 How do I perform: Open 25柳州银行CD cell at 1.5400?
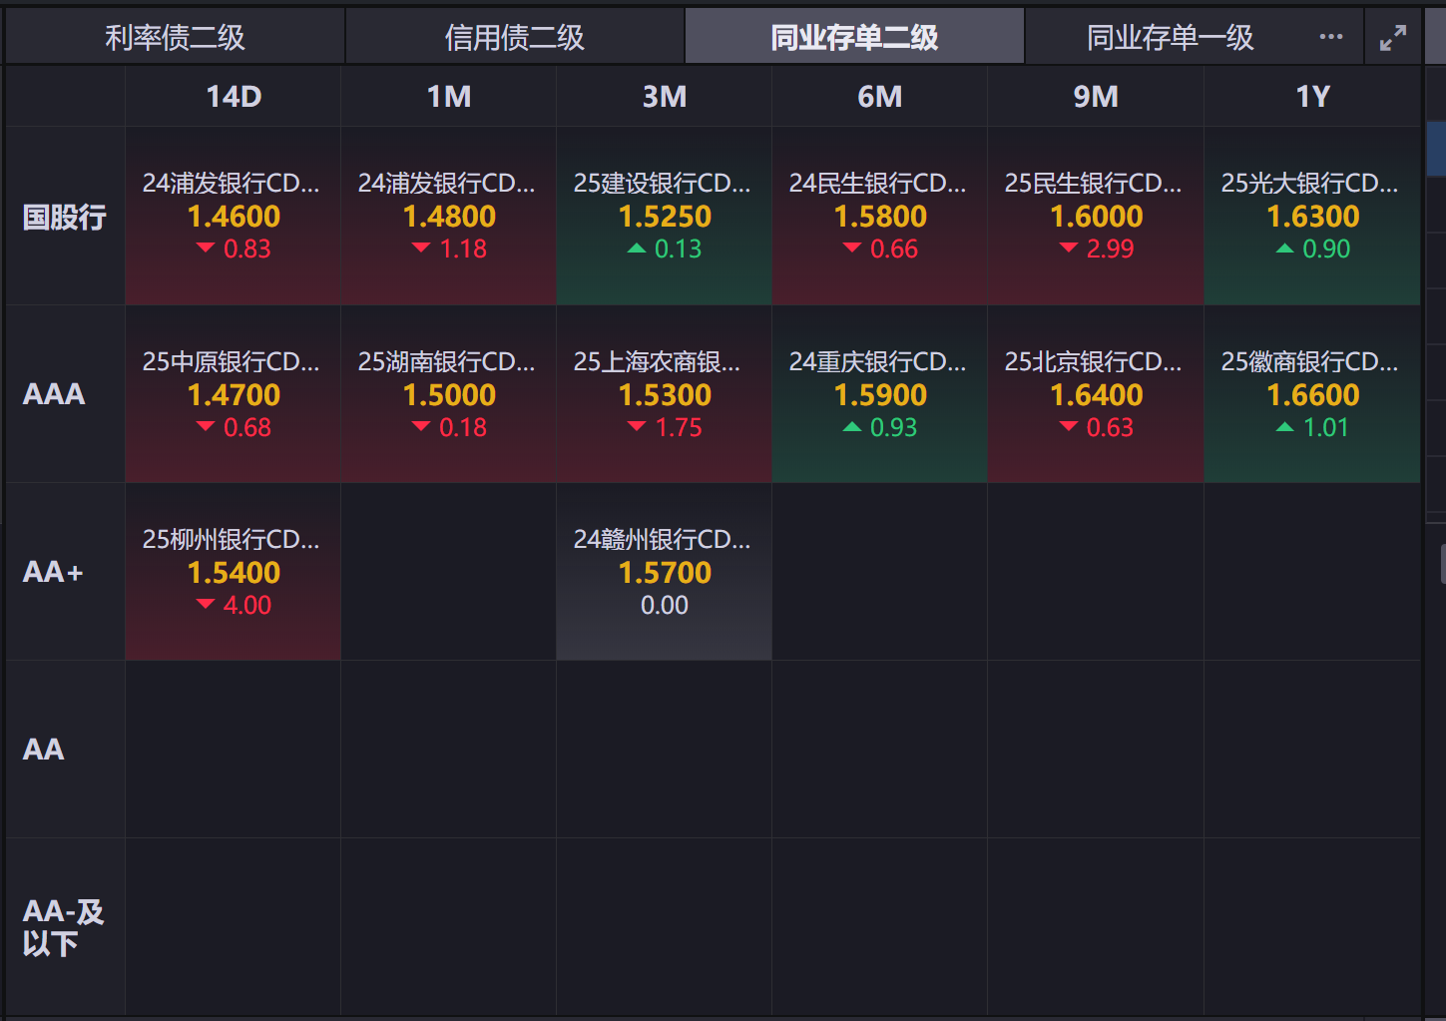pyautogui.click(x=234, y=572)
